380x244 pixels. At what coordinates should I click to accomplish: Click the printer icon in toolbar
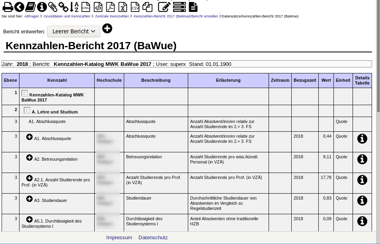[x=8, y=7]
